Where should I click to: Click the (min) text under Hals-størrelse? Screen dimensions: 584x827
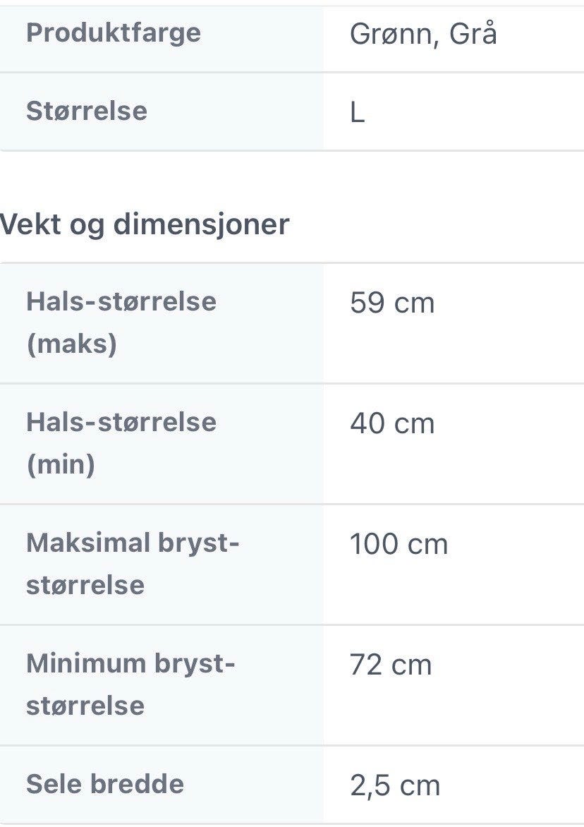[x=60, y=465]
